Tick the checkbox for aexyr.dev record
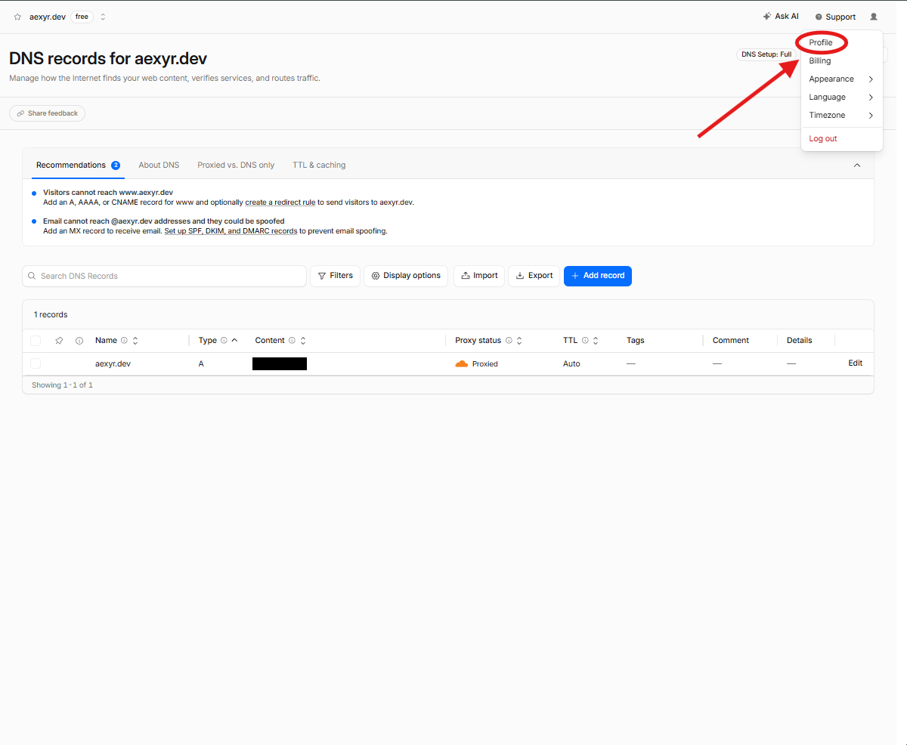This screenshot has width=907, height=745. 36,363
